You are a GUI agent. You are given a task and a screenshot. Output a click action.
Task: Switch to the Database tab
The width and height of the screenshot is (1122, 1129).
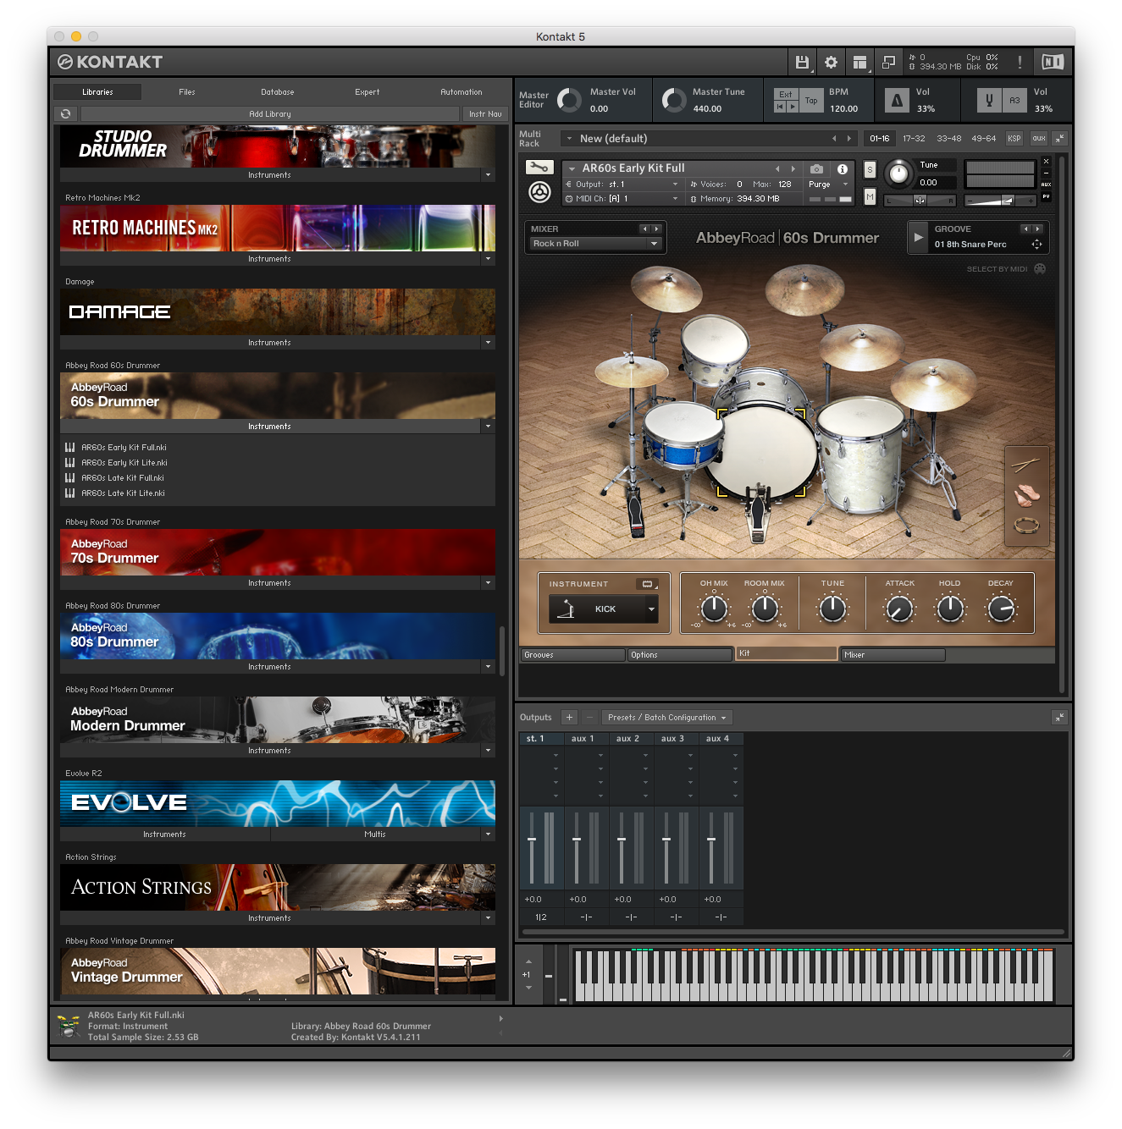(x=278, y=92)
